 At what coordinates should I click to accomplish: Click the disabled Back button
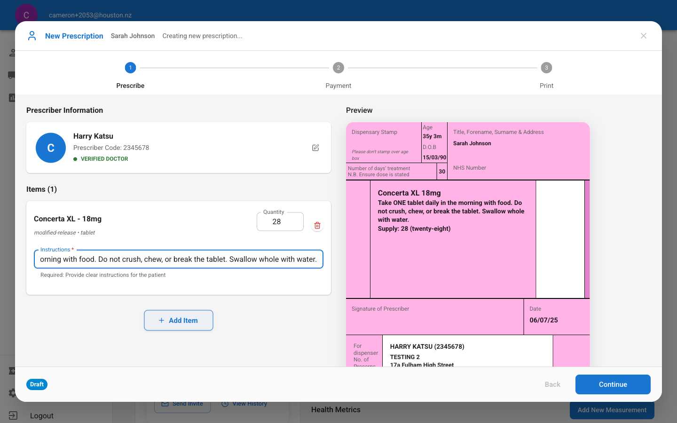coord(552,384)
